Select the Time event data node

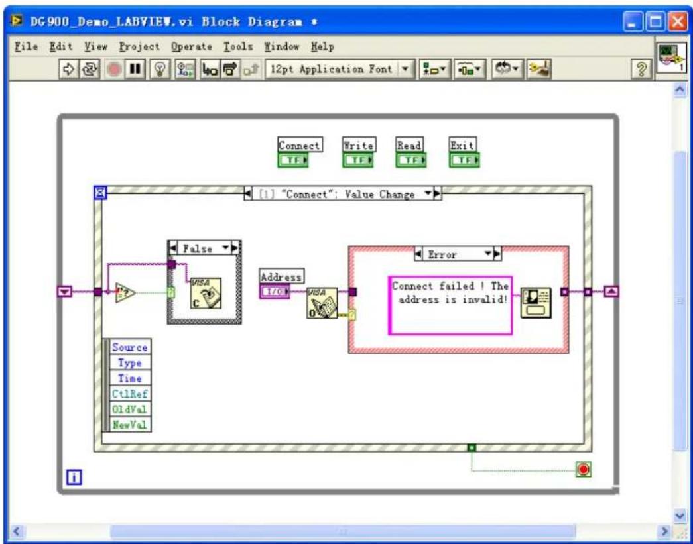pyautogui.click(x=129, y=378)
